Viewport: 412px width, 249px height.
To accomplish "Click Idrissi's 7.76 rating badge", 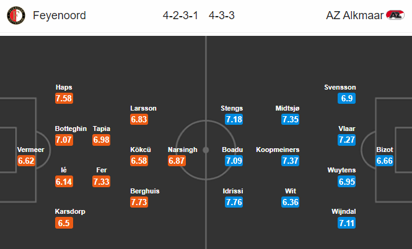I will point(234,202).
